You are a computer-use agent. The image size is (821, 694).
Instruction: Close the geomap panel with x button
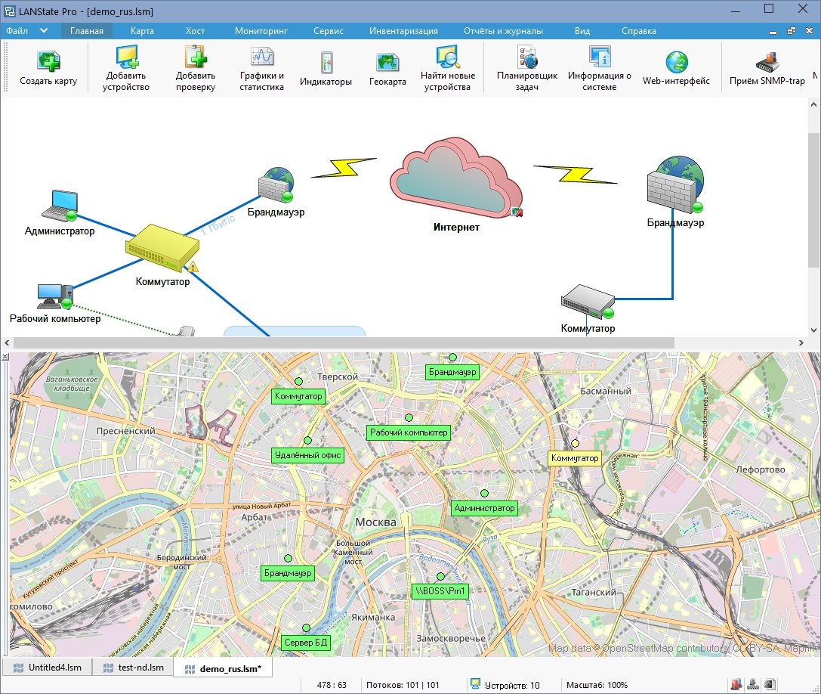[x=5, y=356]
